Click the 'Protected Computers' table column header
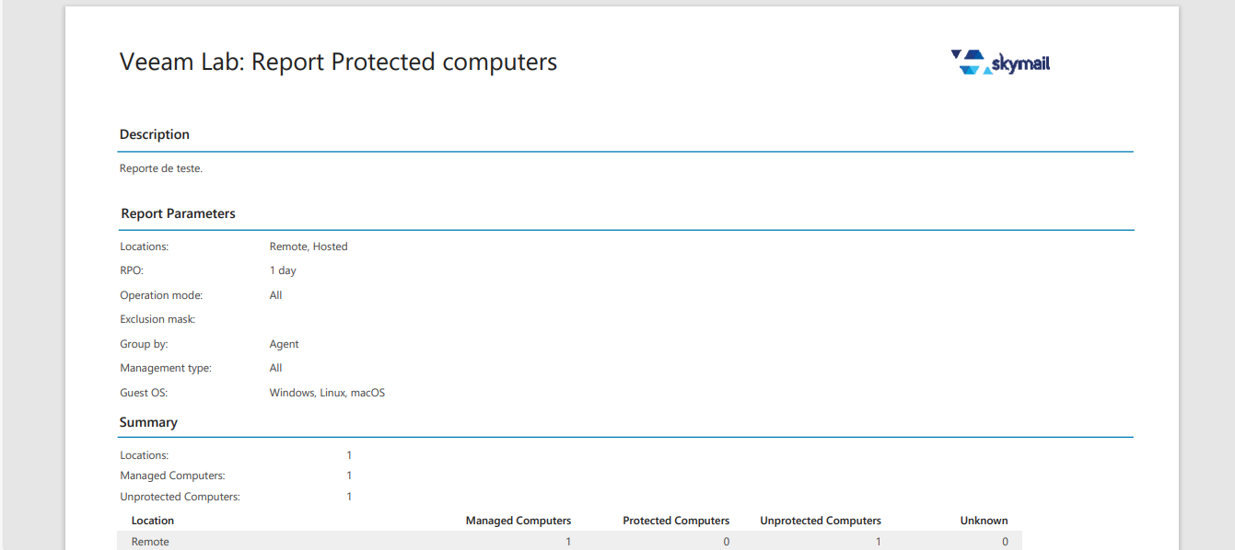This screenshot has width=1235, height=550. [676, 521]
